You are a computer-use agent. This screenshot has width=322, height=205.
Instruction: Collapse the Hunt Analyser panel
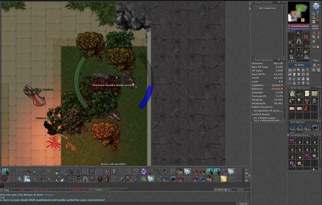coord(282,60)
